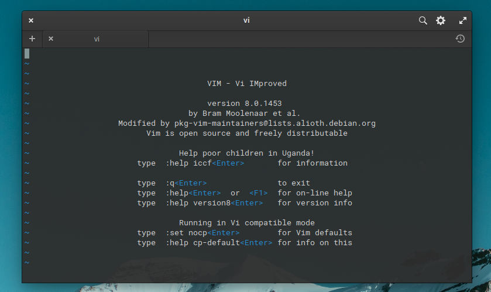Screen dimensions: 491x292
Task: Select the vi tab
Action: tap(95, 39)
